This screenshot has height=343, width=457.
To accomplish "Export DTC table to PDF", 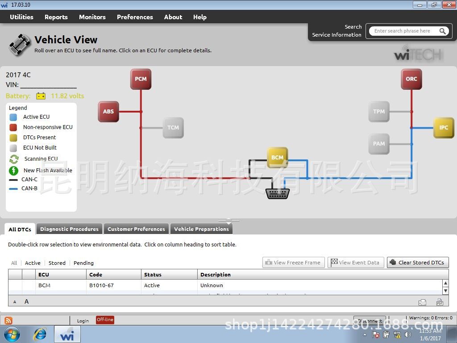I will point(440,302).
